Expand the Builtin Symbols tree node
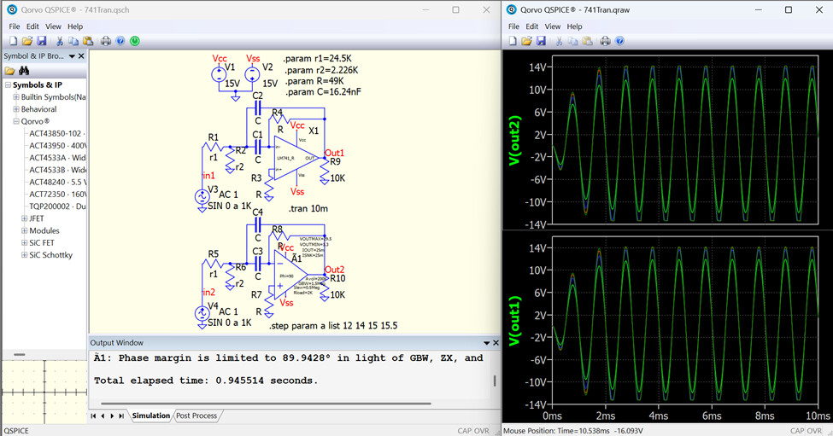The height and width of the screenshot is (436, 833). coord(15,97)
